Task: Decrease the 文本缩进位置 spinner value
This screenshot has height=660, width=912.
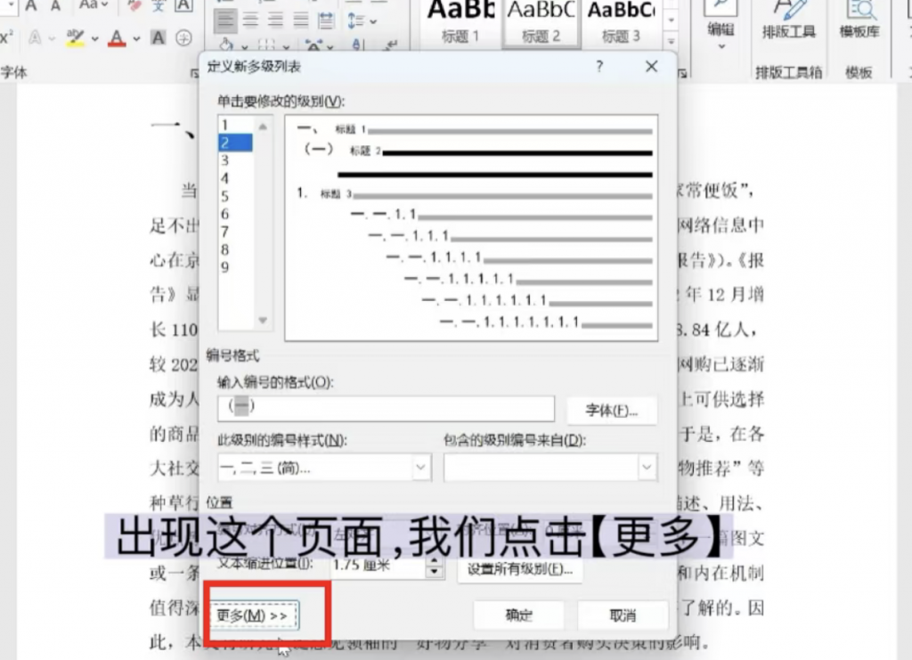Action: (x=434, y=573)
